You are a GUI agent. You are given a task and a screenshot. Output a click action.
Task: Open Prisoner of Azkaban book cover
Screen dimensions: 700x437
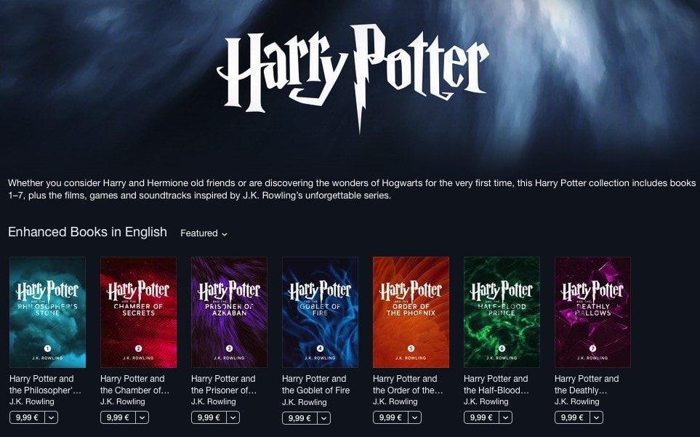229,312
